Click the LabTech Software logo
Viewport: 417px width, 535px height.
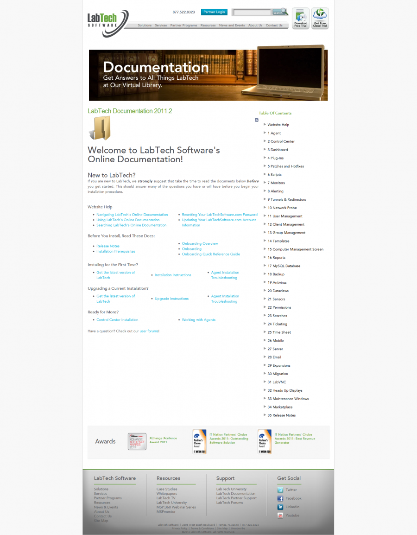[108, 23]
